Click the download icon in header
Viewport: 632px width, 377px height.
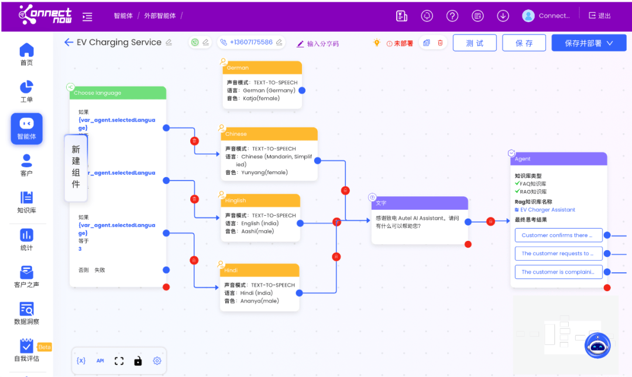click(x=503, y=16)
